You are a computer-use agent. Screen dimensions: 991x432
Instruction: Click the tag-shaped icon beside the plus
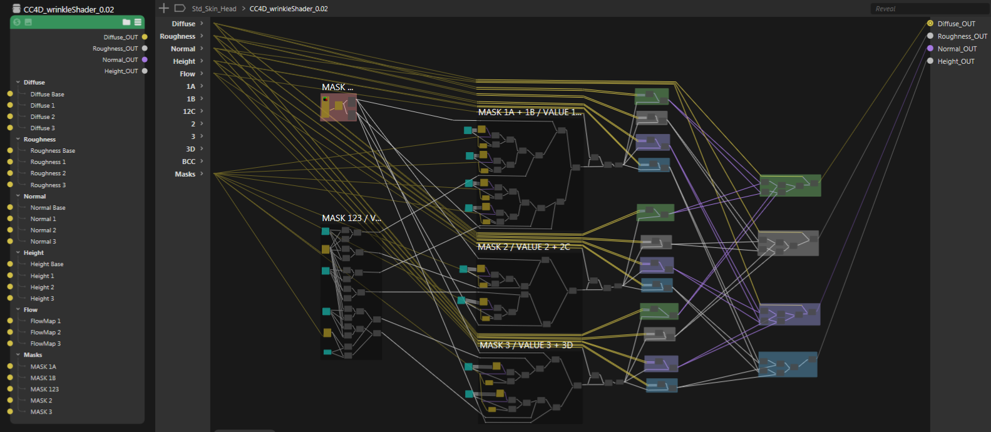point(180,8)
